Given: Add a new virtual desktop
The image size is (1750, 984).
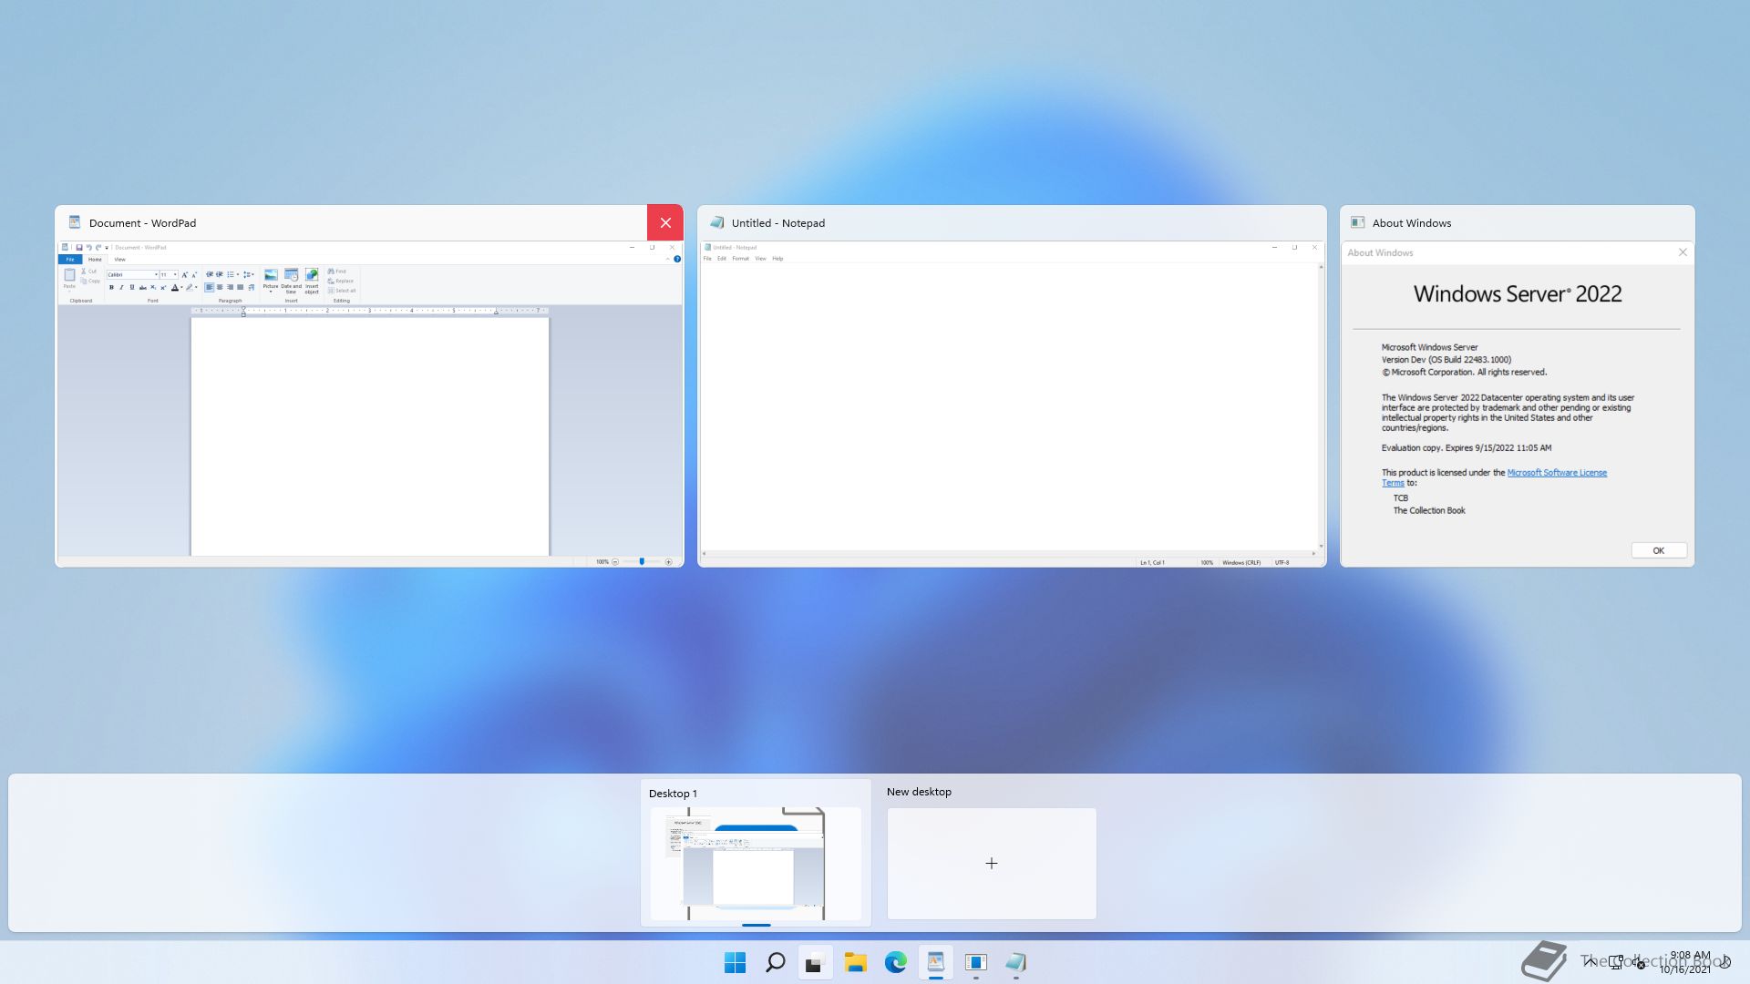Looking at the screenshot, I should (x=992, y=863).
